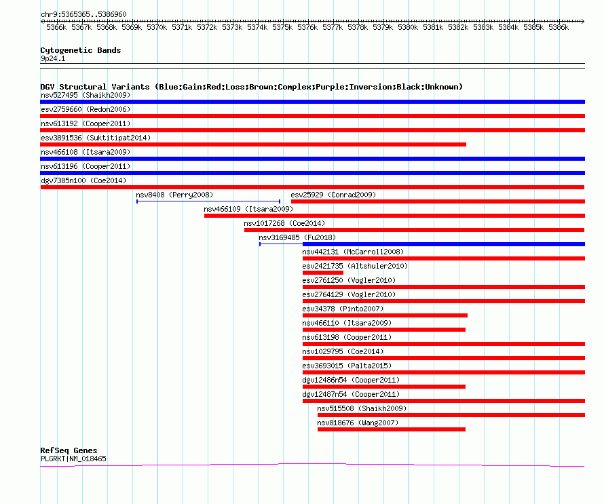
Task: Click the red bar under esv3891536
Action: point(253,144)
